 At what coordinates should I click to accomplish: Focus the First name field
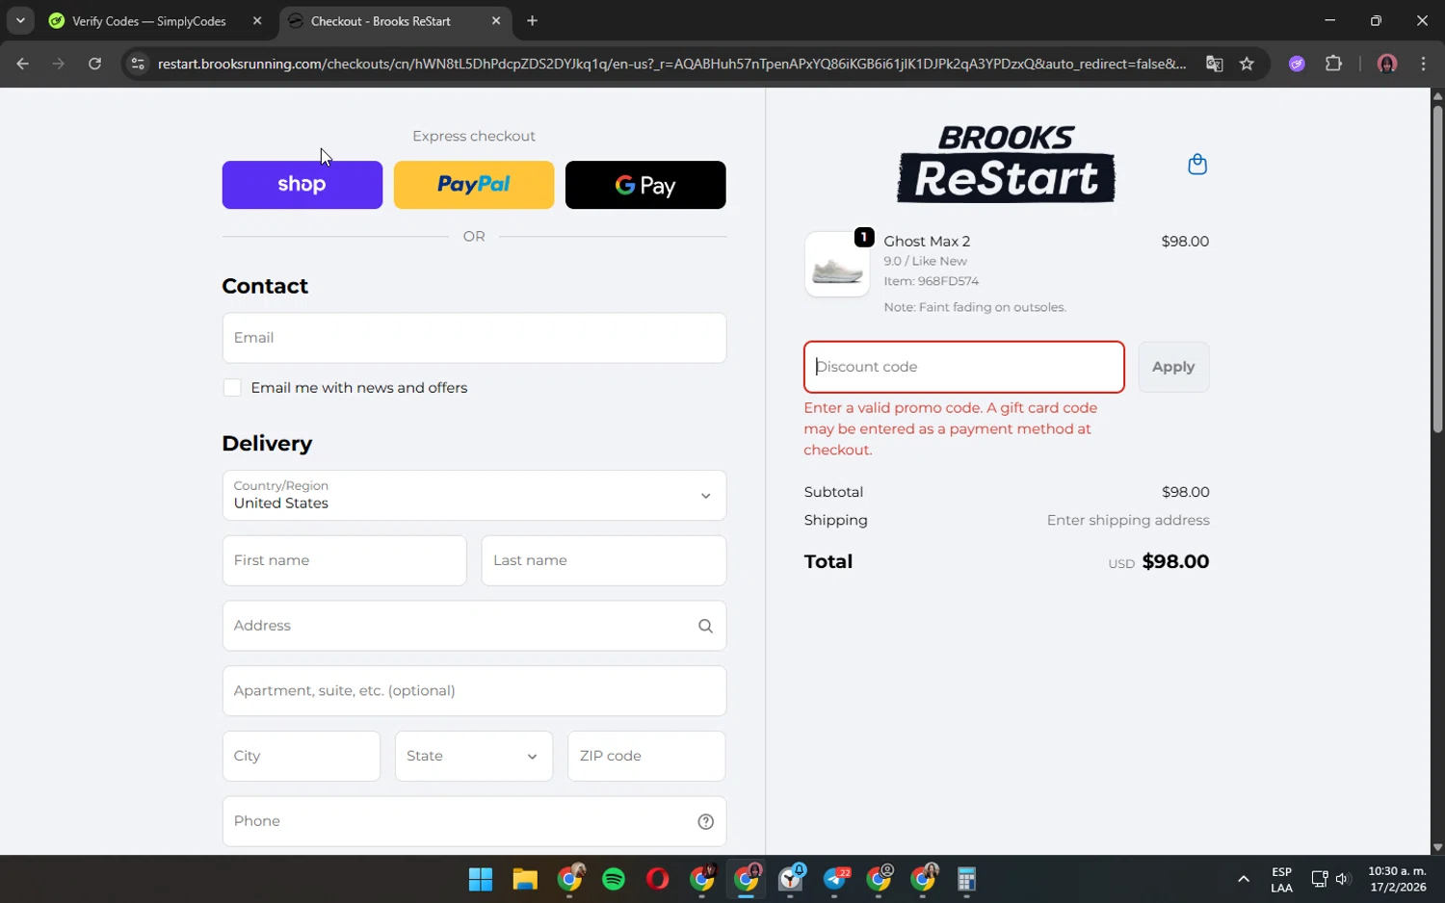pyautogui.click(x=345, y=560)
